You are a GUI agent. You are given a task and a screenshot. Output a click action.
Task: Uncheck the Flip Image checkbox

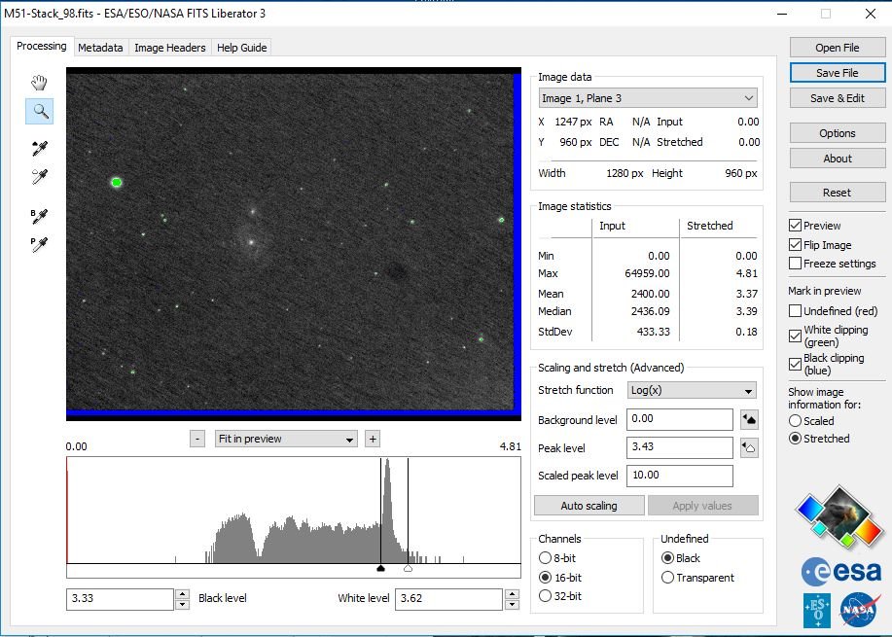point(796,244)
